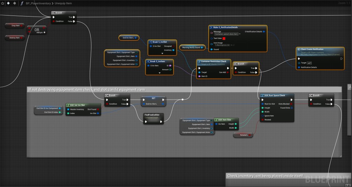This screenshot has width=352, height=187.
Task: Go forward with the right arrow icon
Action: 14,3
